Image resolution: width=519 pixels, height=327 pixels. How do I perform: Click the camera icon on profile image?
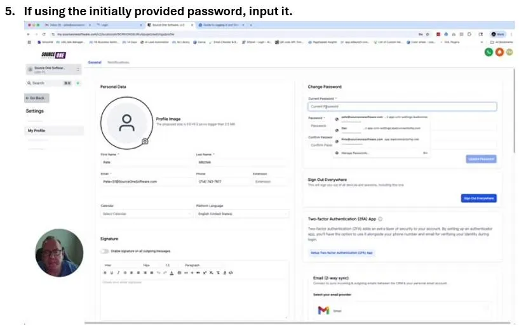(x=145, y=142)
